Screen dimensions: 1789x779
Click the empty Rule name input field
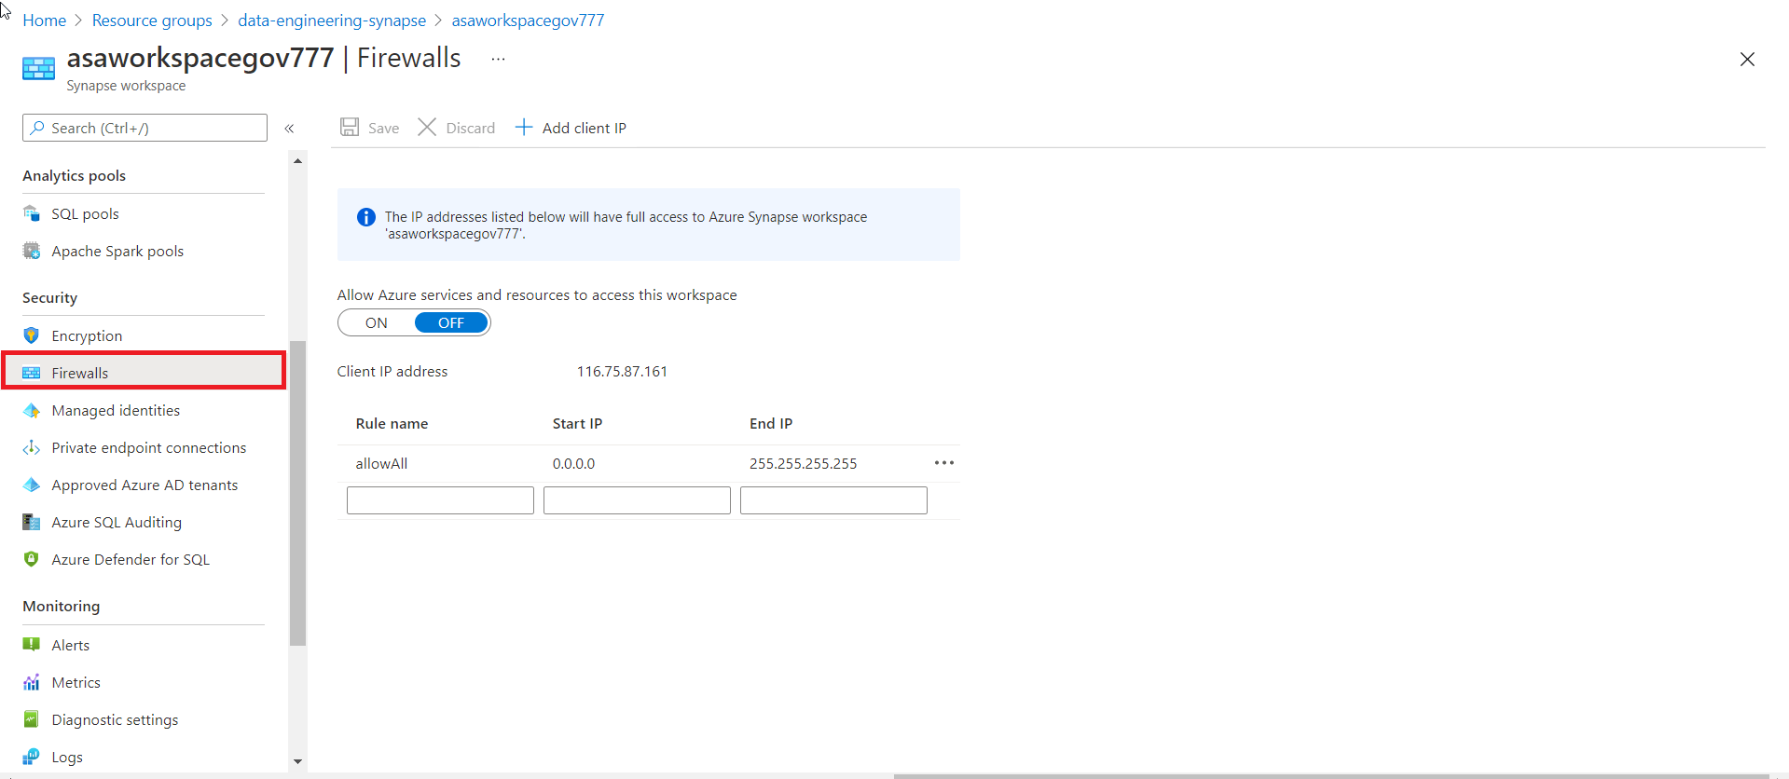440,500
